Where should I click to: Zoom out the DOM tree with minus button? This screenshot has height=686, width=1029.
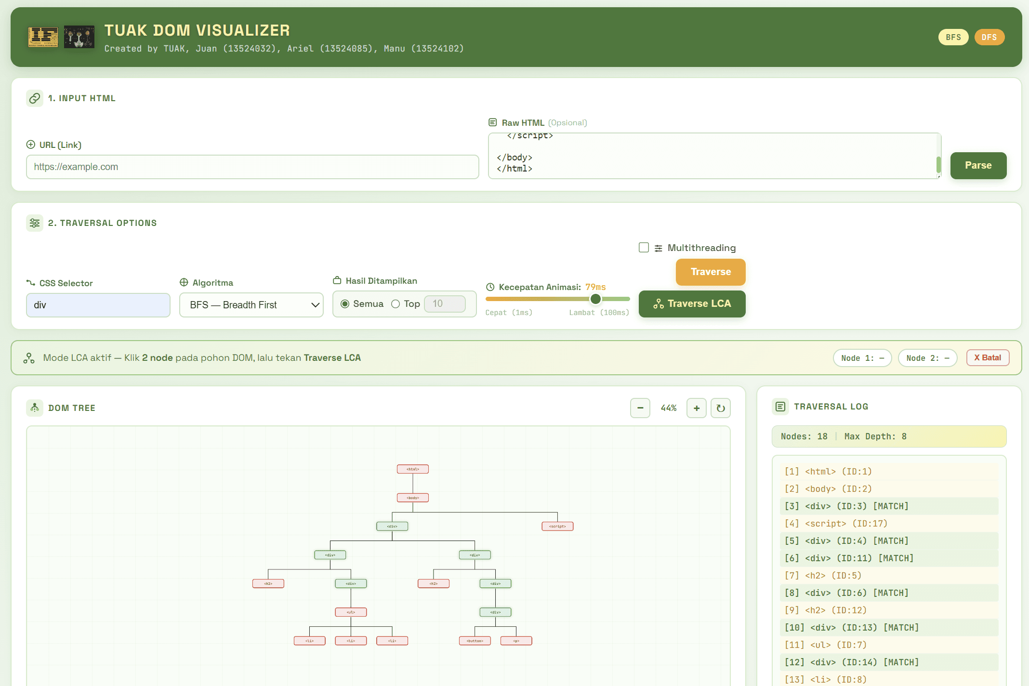click(640, 408)
